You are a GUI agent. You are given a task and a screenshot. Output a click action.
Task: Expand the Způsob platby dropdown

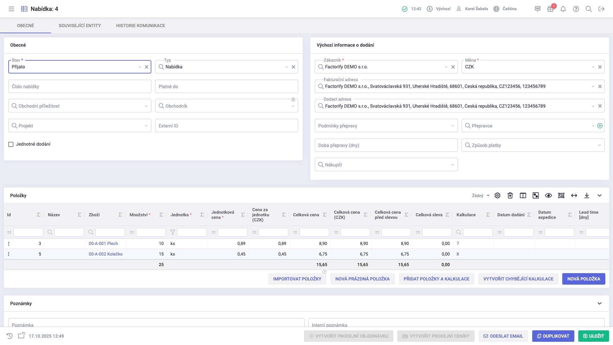tap(599, 145)
